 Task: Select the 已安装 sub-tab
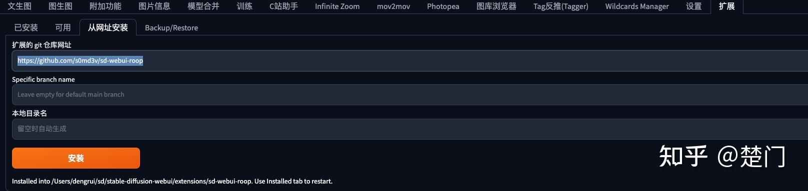coord(26,27)
